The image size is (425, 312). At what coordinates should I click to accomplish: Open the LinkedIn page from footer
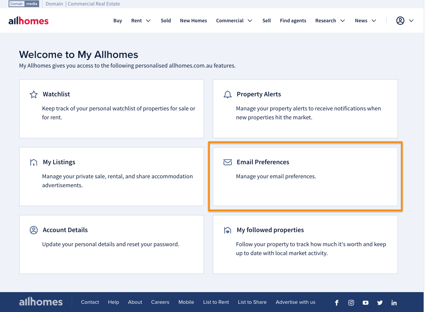point(394,302)
